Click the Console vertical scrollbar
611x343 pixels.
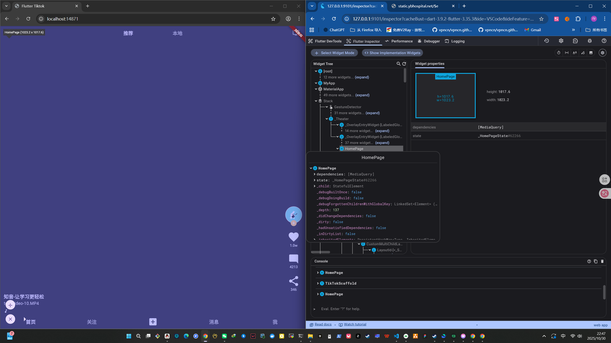[604, 292]
